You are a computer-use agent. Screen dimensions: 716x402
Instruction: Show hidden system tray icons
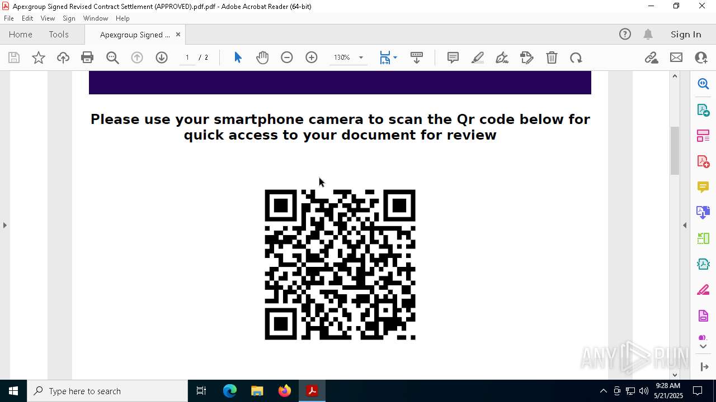tap(603, 391)
